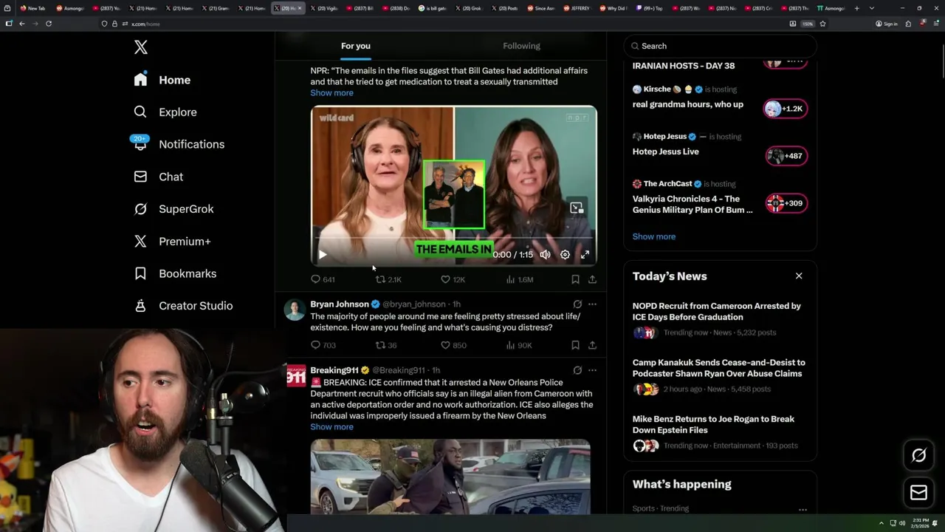The height and width of the screenshot is (532, 945).
Task: Open video settings gear
Action: 565,254
